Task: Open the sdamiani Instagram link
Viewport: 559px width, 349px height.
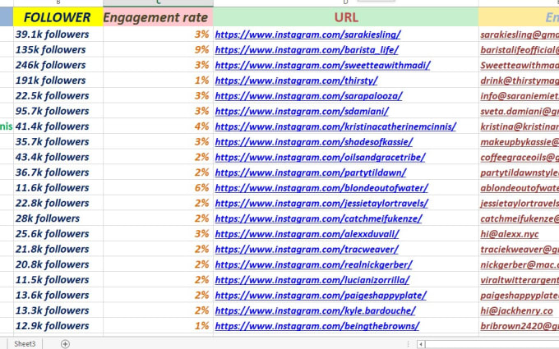Action: [x=302, y=111]
